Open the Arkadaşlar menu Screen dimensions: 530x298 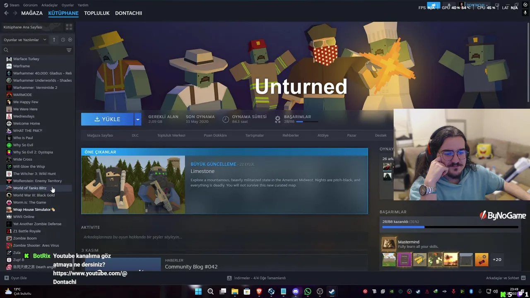(50, 5)
